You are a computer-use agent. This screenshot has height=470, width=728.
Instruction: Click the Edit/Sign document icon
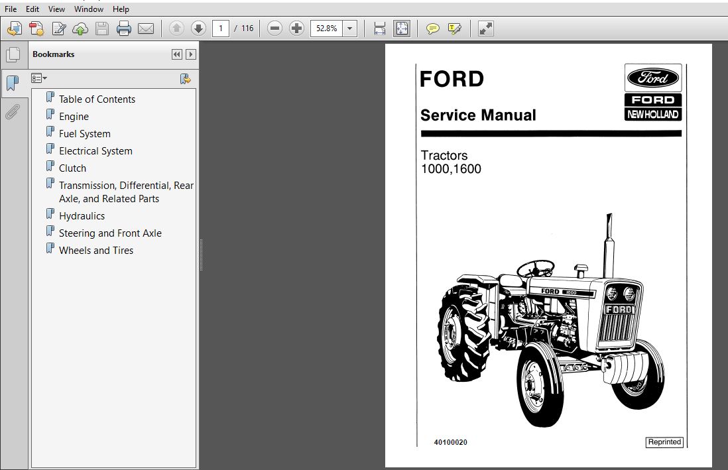[x=59, y=29]
